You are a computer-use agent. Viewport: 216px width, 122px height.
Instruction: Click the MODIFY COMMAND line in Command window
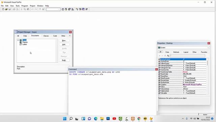coord(94,72)
